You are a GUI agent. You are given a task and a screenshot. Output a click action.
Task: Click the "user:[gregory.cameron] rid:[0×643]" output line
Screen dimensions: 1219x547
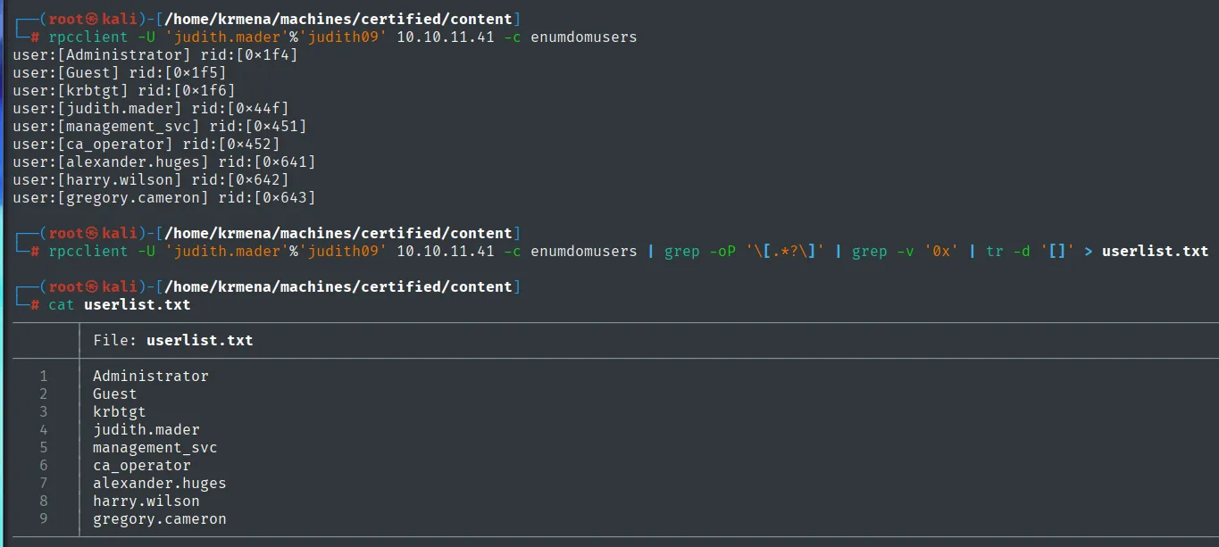164,197
